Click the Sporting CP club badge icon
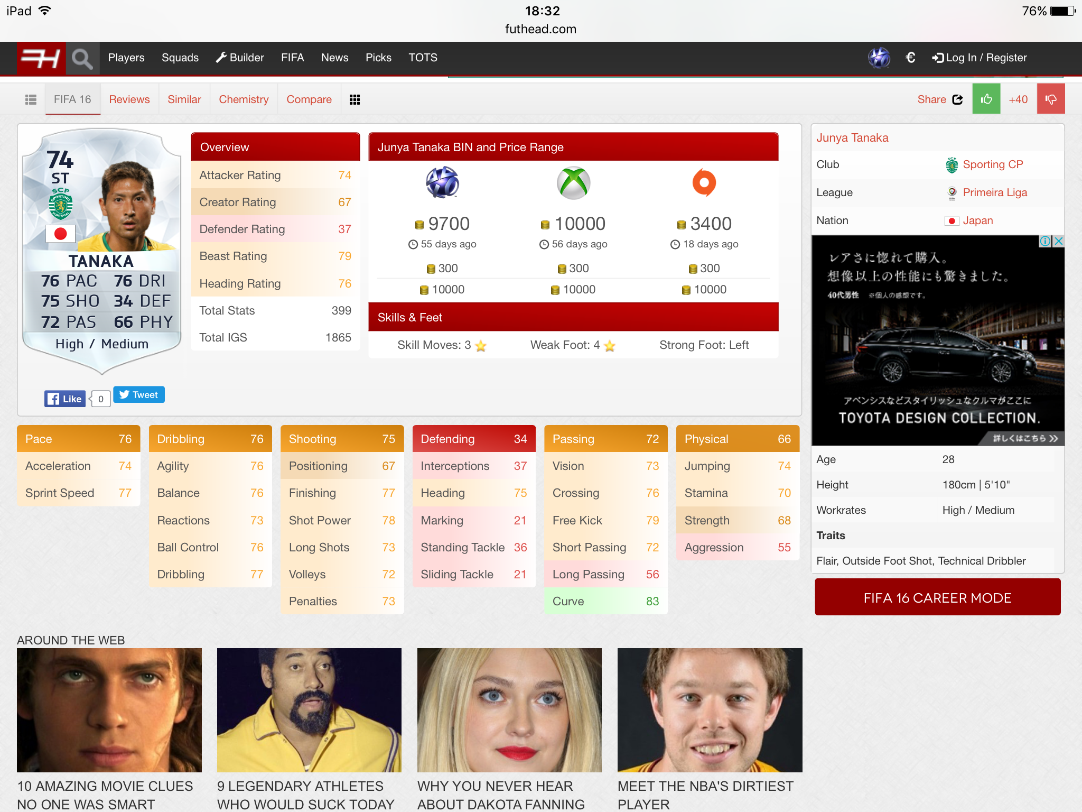 [952, 165]
